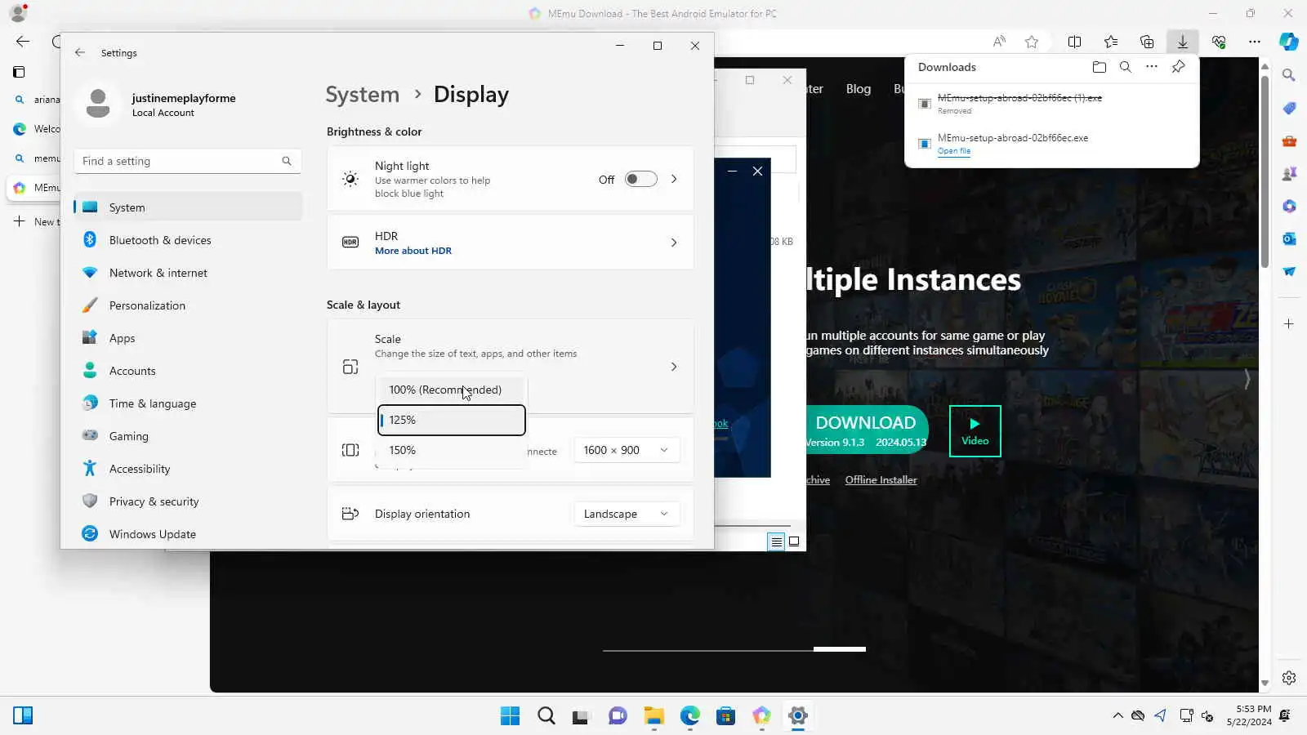The image size is (1307, 735).
Task: Open Widgets from the taskbar corner
Action: 23,716
